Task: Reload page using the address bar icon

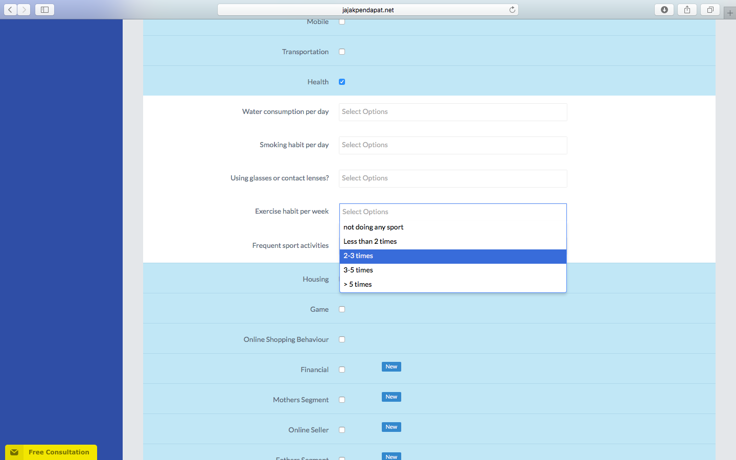Action: (x=512, y=10)
